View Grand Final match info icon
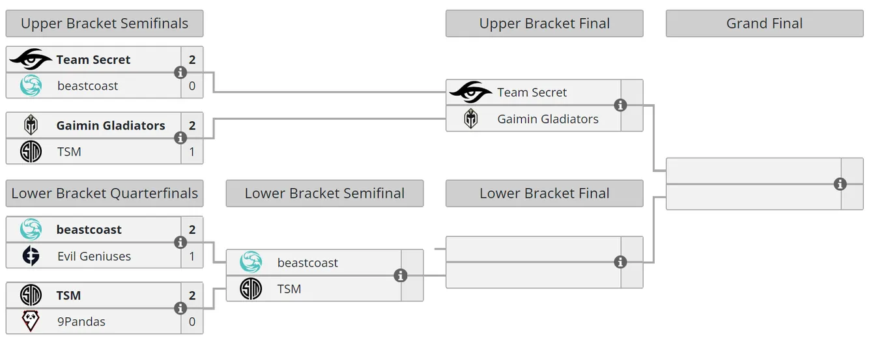This screenshot has height=340, width=886. 840,184
